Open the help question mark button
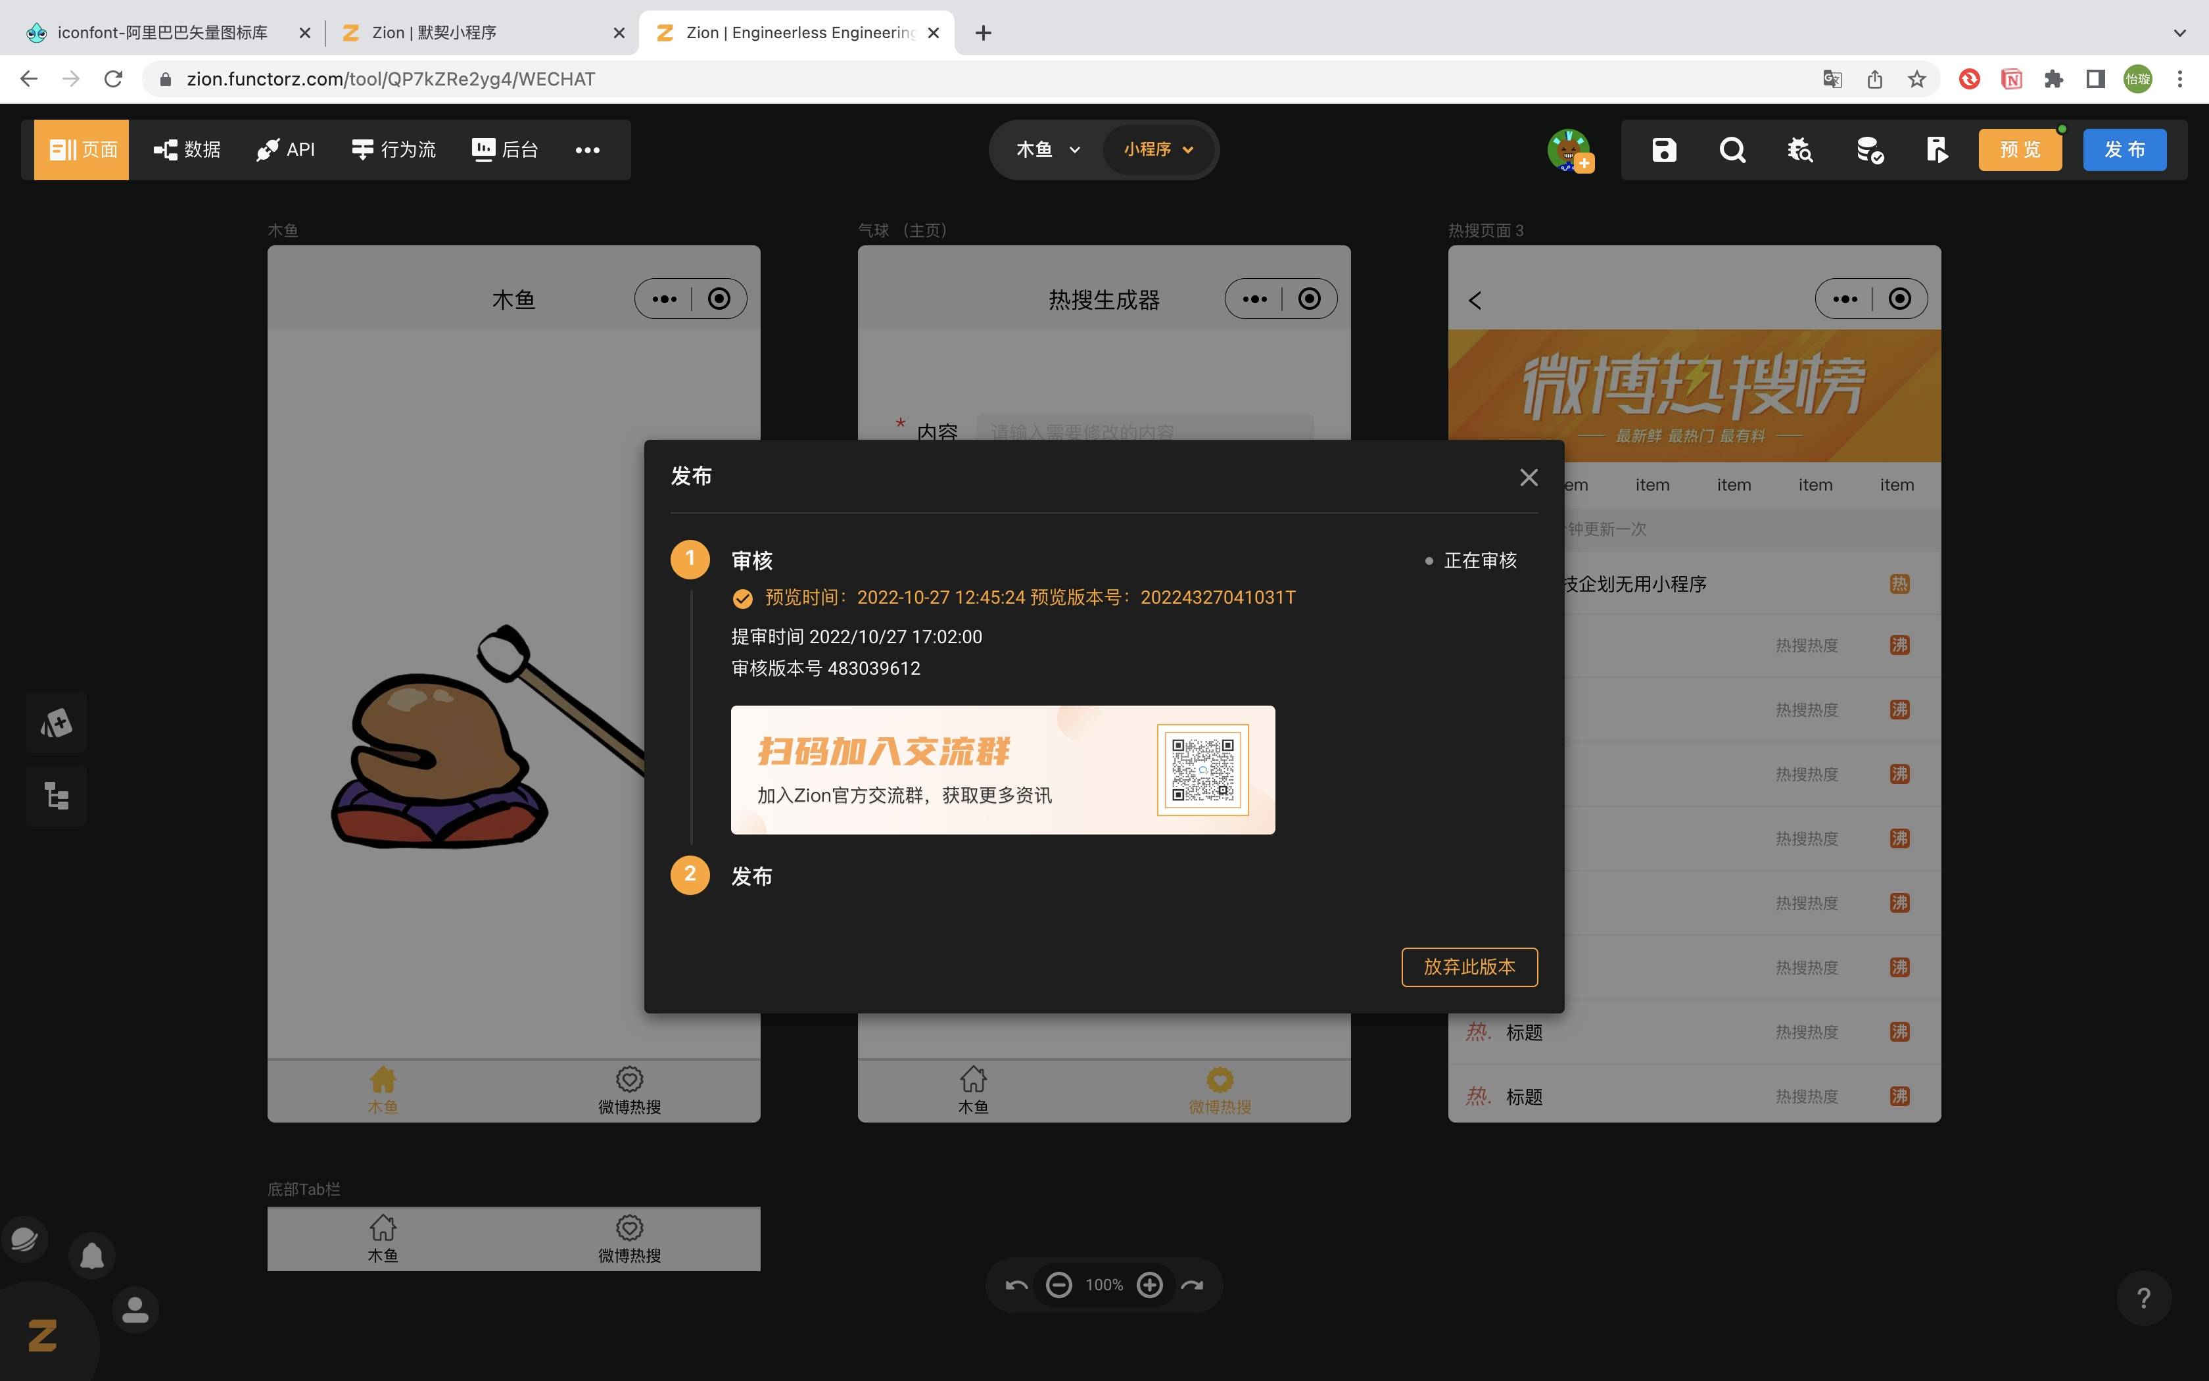Image resolution: width=2209 pixels, height=1381 pixels. tap(2143, 1298)
